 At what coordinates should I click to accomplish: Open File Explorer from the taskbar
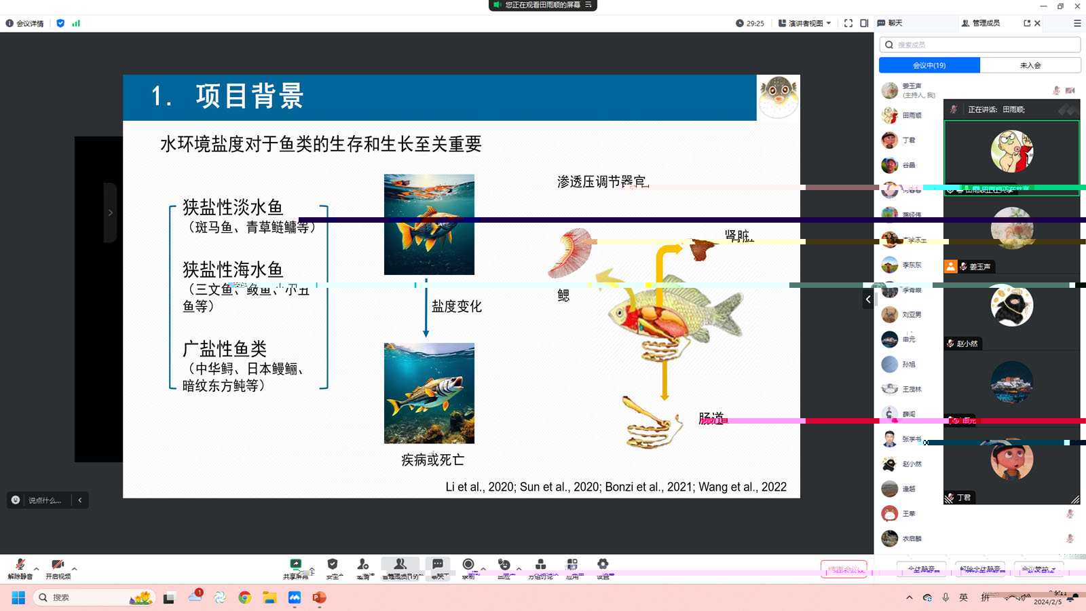(269, 597)
